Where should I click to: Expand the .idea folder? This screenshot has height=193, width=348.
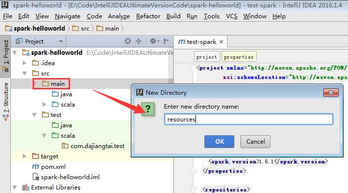coord(25,63)
